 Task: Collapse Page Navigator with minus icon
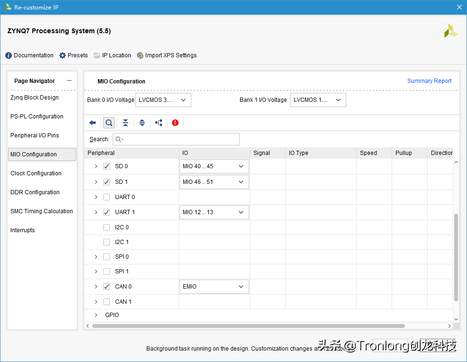pos(69,81)
